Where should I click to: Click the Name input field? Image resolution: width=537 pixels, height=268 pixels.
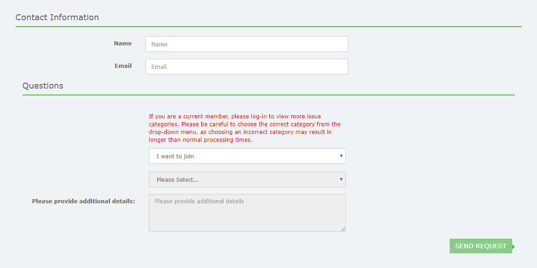(247, 44)
